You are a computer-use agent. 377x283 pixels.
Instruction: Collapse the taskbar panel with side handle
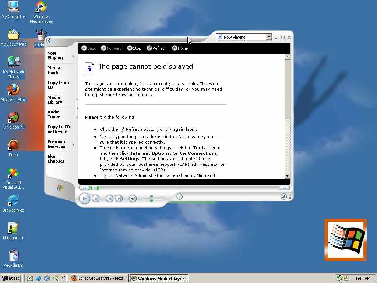coord(77,109)
